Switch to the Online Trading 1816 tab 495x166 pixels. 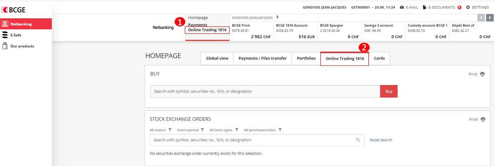point(345,59)
